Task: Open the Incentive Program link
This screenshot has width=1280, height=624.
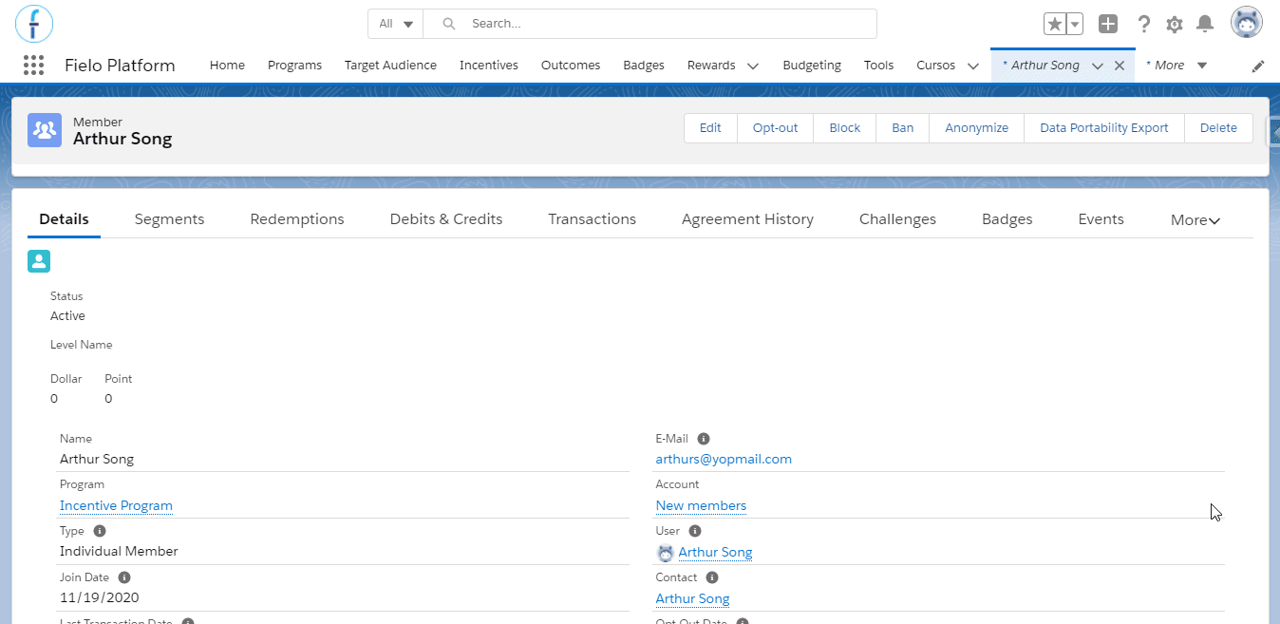Action: (116, 505)
